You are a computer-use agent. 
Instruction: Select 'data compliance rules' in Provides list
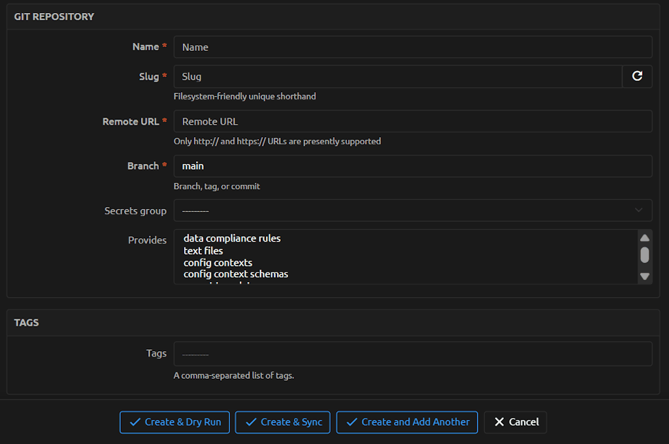232,238
